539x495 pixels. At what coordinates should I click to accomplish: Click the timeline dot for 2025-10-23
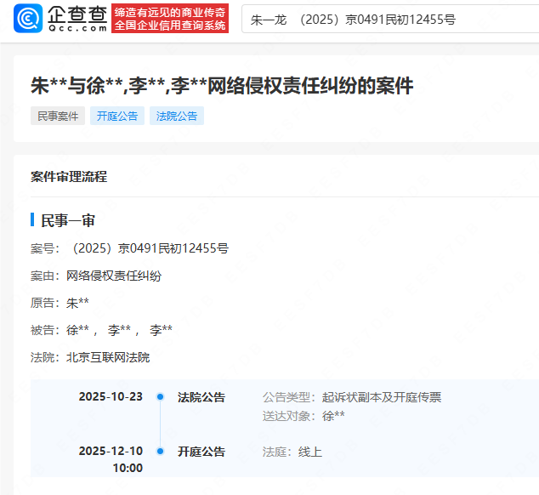(160, 397)
